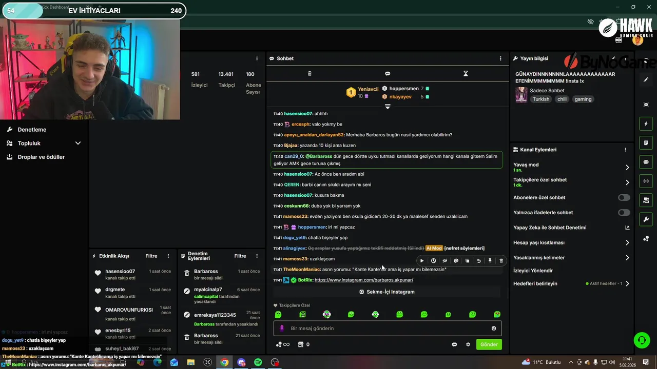The width and height of the screenshot is (657, 369).
Task: Click the timeout clock icon on message
Action: click(433, 261)
